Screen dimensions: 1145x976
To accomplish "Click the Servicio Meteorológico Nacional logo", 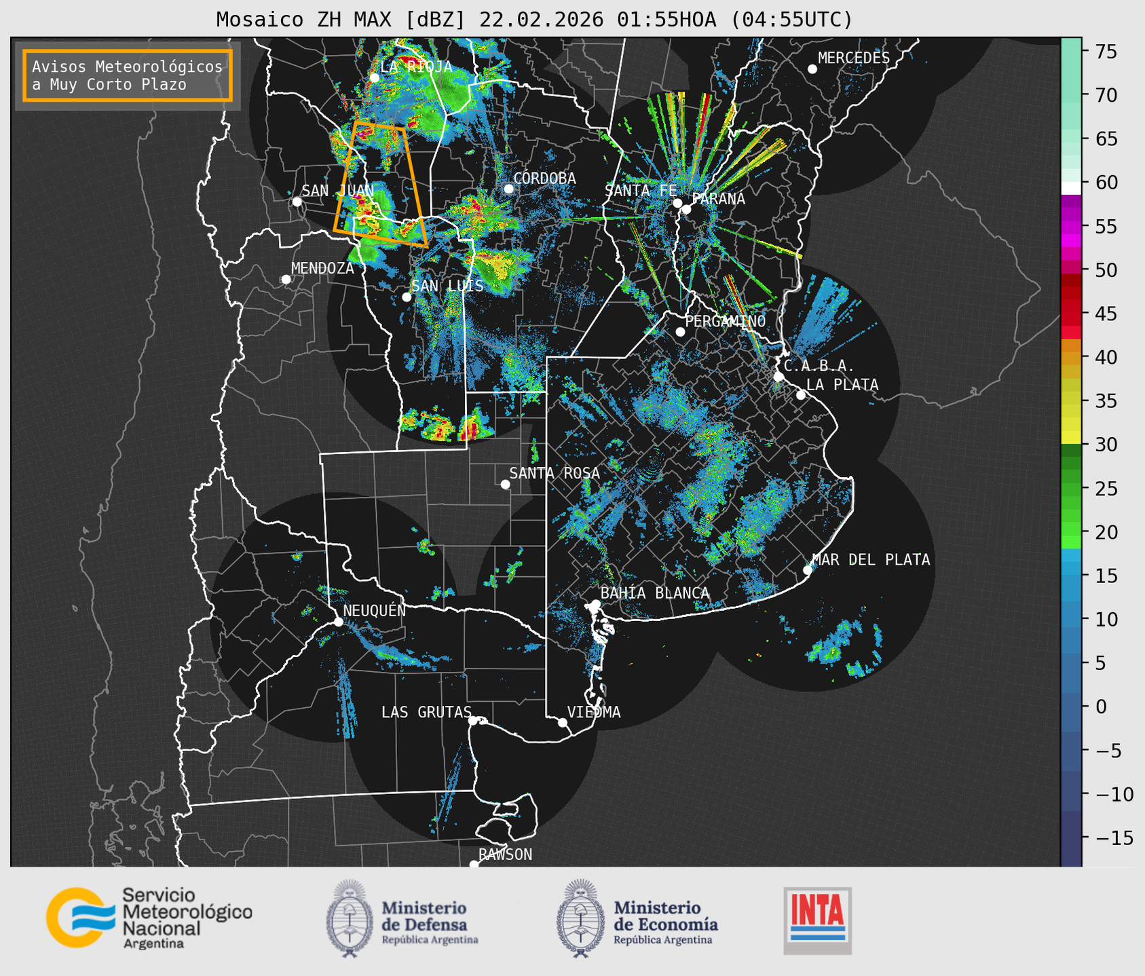I will tap(149, 918).
